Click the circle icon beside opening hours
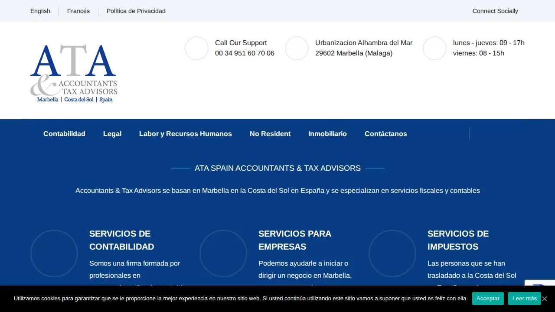Screen dimensions: 555x312 pos(434,48)
